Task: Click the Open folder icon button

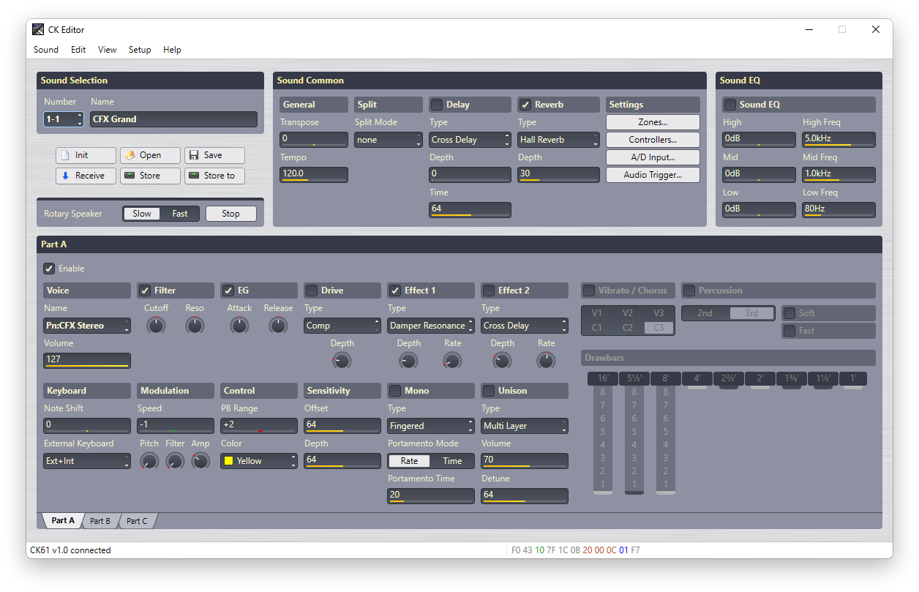Action: 150,155
